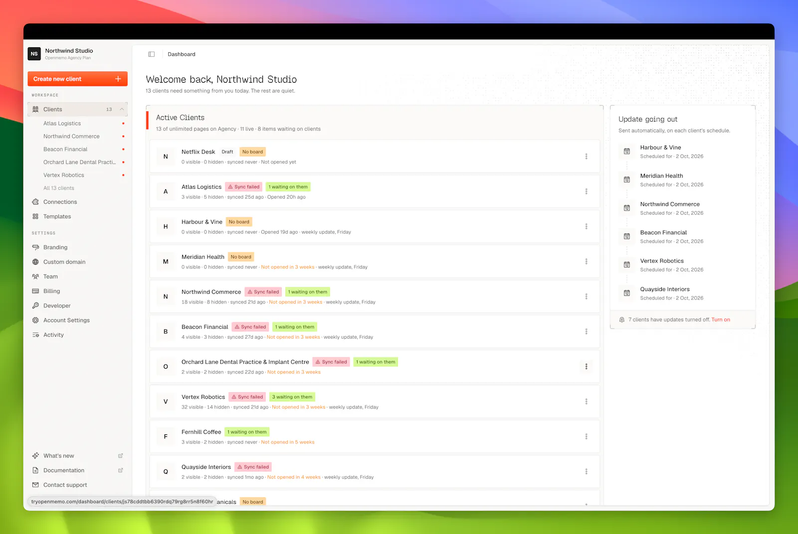Click the Create new client button
The height and width of the screenshot is (534, 798).
click(x=77, y=79)
